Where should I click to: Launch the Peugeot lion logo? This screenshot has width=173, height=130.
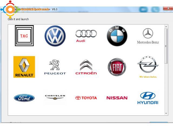pyautogui.click(x=55, y=67)
